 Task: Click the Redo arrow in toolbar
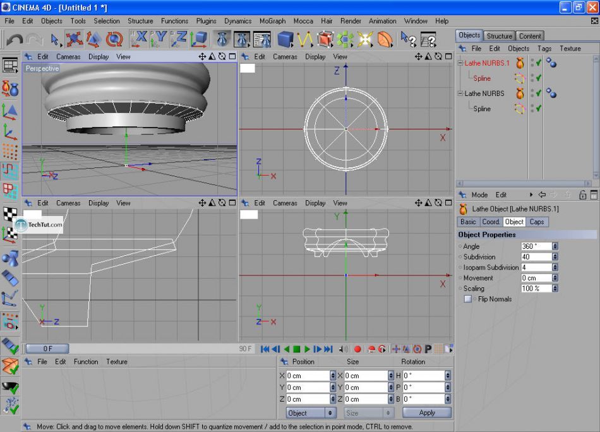[35, 39]
